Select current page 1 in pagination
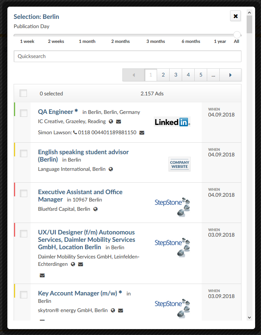The width and height of the screenshot is (261, 335). pyautogui.click(x=151, y=75)
